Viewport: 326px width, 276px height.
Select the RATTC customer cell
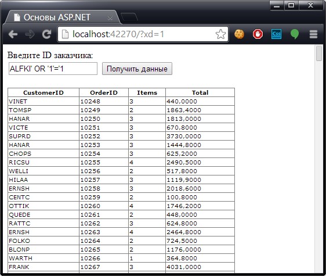44,223
